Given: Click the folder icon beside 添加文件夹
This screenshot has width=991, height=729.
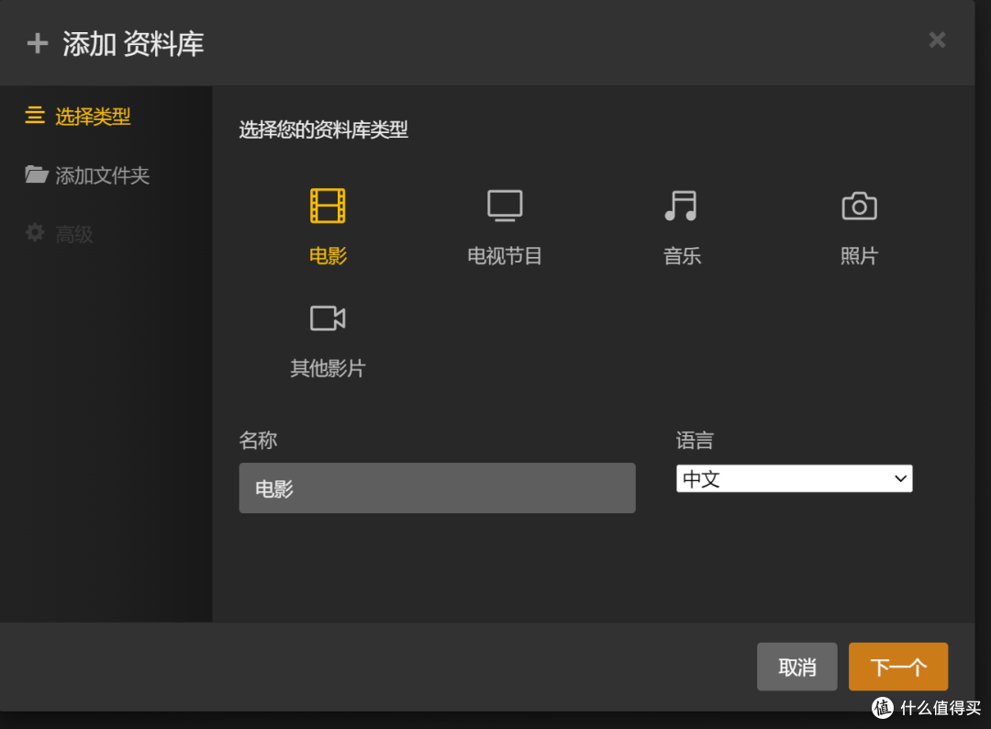Looking at the screenshot, I should (36, 174).
